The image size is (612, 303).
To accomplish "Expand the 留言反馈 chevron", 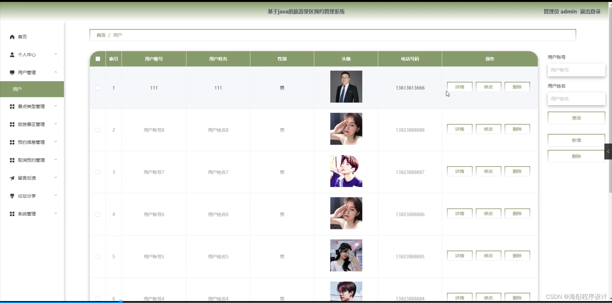I will click(x=56, y=178).
